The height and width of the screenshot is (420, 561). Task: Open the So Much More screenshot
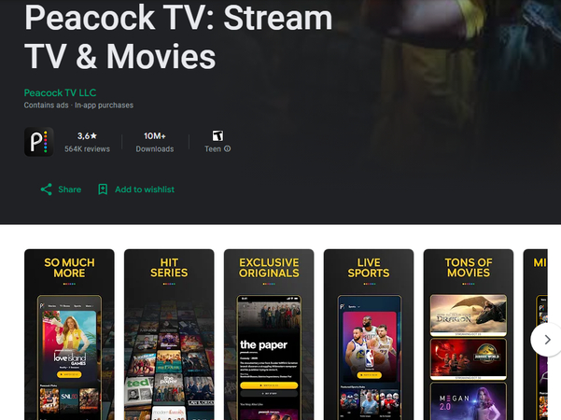(x=69, y=334)
